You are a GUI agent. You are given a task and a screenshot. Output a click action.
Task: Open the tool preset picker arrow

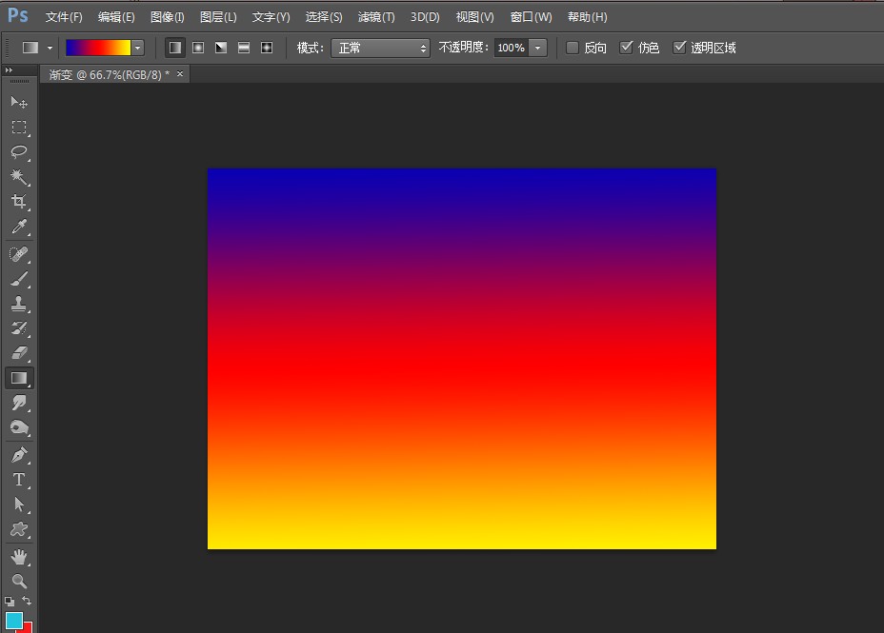(50, 49)
